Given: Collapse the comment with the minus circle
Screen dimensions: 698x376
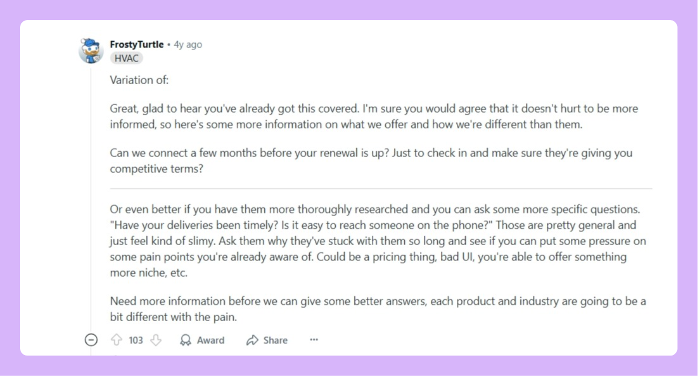Looking at the screenshot, I should (x=91, y=340).
